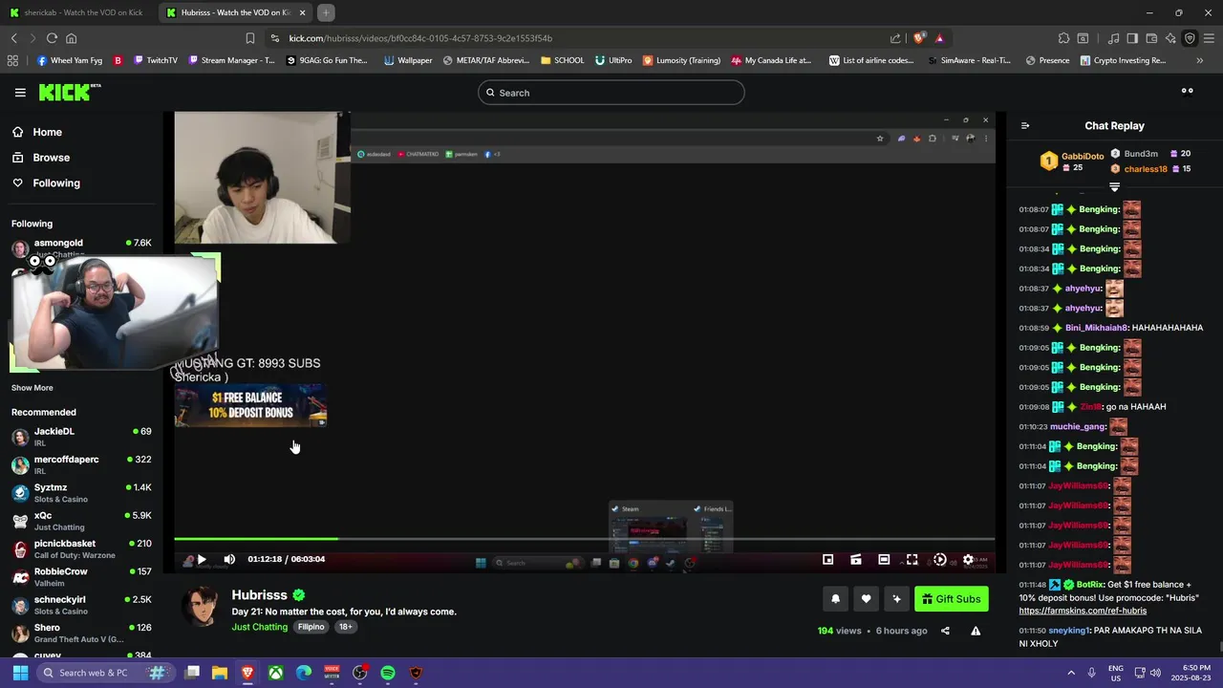Open Shero recommended channel
This screenshot has height=688, width=1223.
[81, 633]
